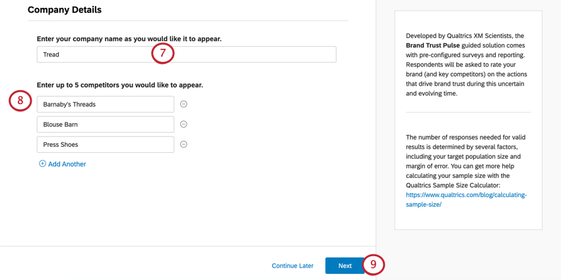This screenshot has width=561, height=280.
Task: Select the Press Shoes input field
Action: tap(106, 144)
